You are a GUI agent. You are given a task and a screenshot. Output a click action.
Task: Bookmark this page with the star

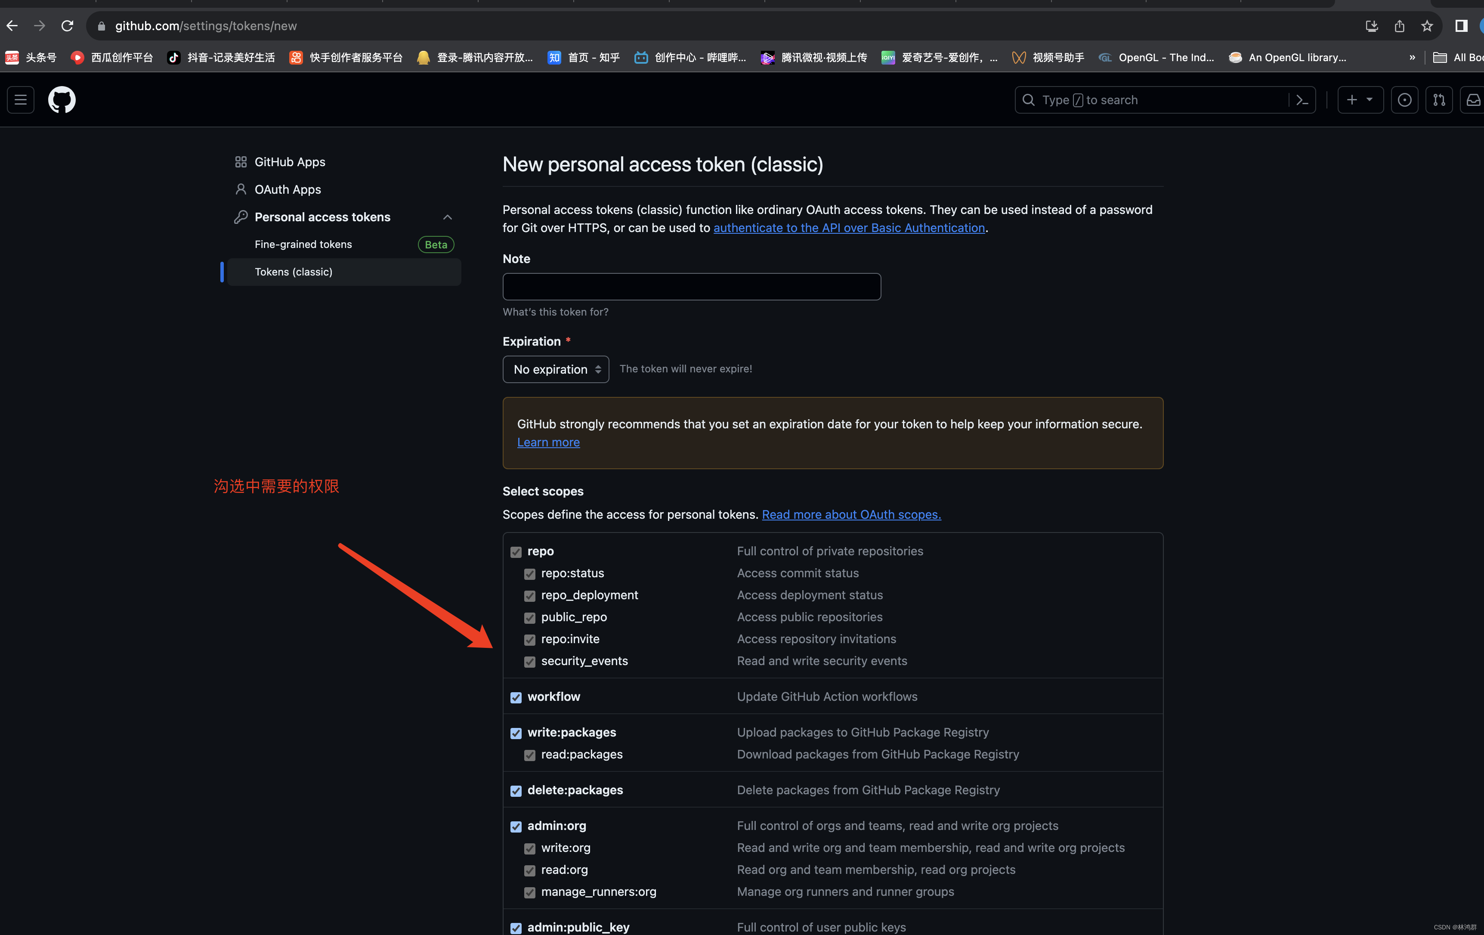1427,26
